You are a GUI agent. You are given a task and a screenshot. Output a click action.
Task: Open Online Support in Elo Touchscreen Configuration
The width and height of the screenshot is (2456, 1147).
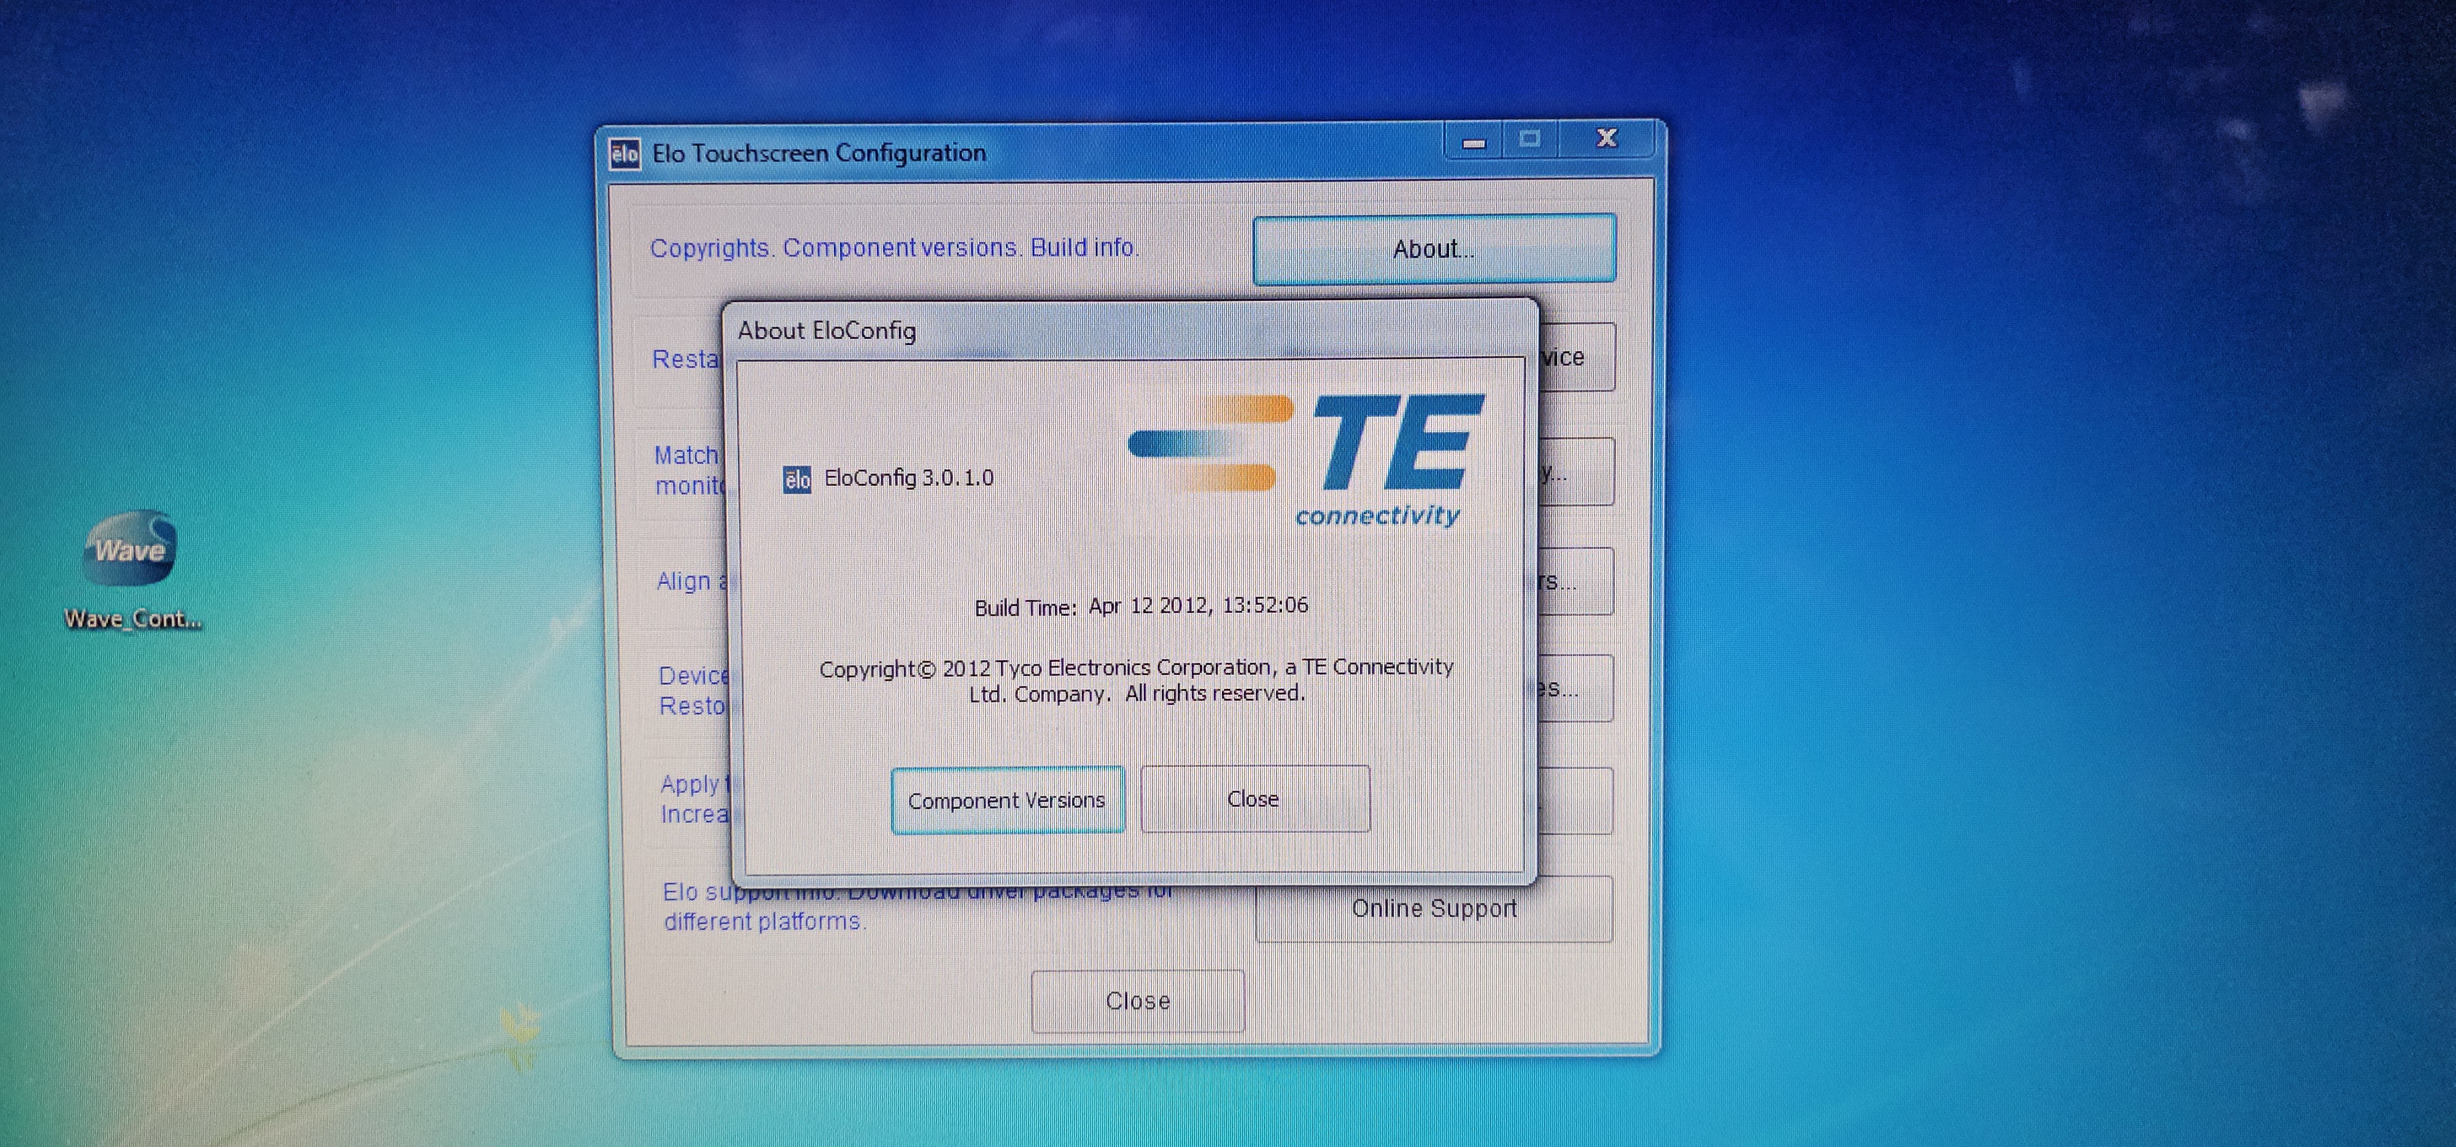click(1434, 909)
